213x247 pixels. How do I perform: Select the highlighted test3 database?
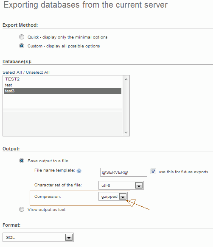pos(63,91)
